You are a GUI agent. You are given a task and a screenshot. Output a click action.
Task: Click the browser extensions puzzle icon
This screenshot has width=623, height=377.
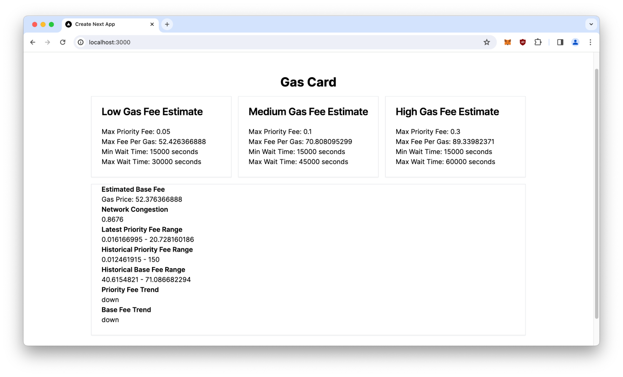(x=539, y=42)
